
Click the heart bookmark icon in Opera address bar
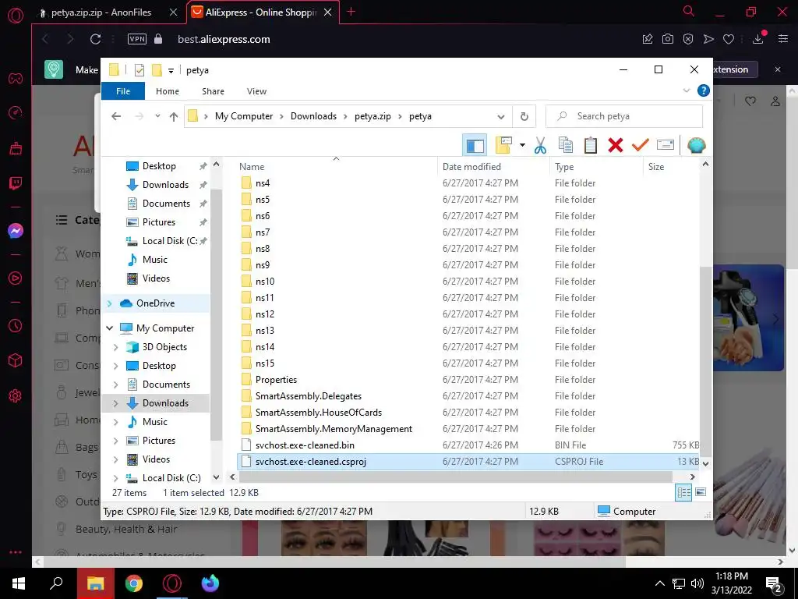point(729,39)
